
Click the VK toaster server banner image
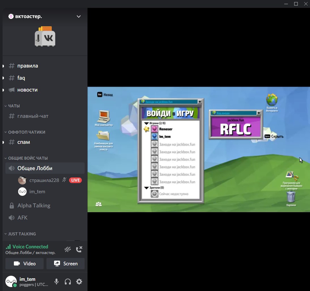45,36
